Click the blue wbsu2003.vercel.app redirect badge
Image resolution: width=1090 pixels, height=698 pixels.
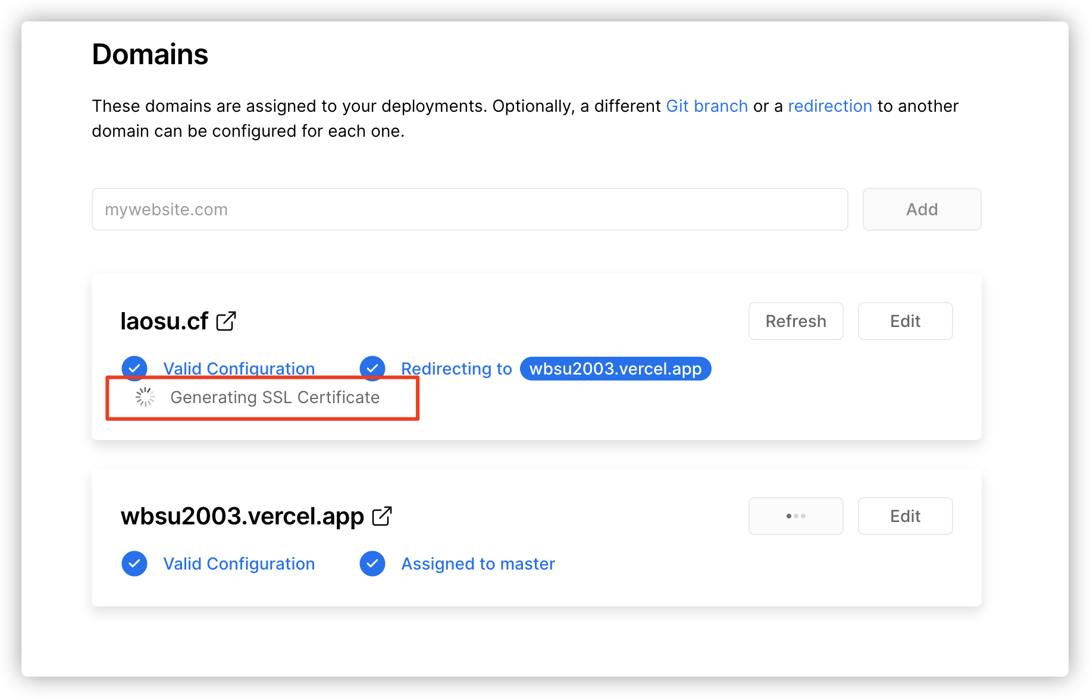point(615,369)
